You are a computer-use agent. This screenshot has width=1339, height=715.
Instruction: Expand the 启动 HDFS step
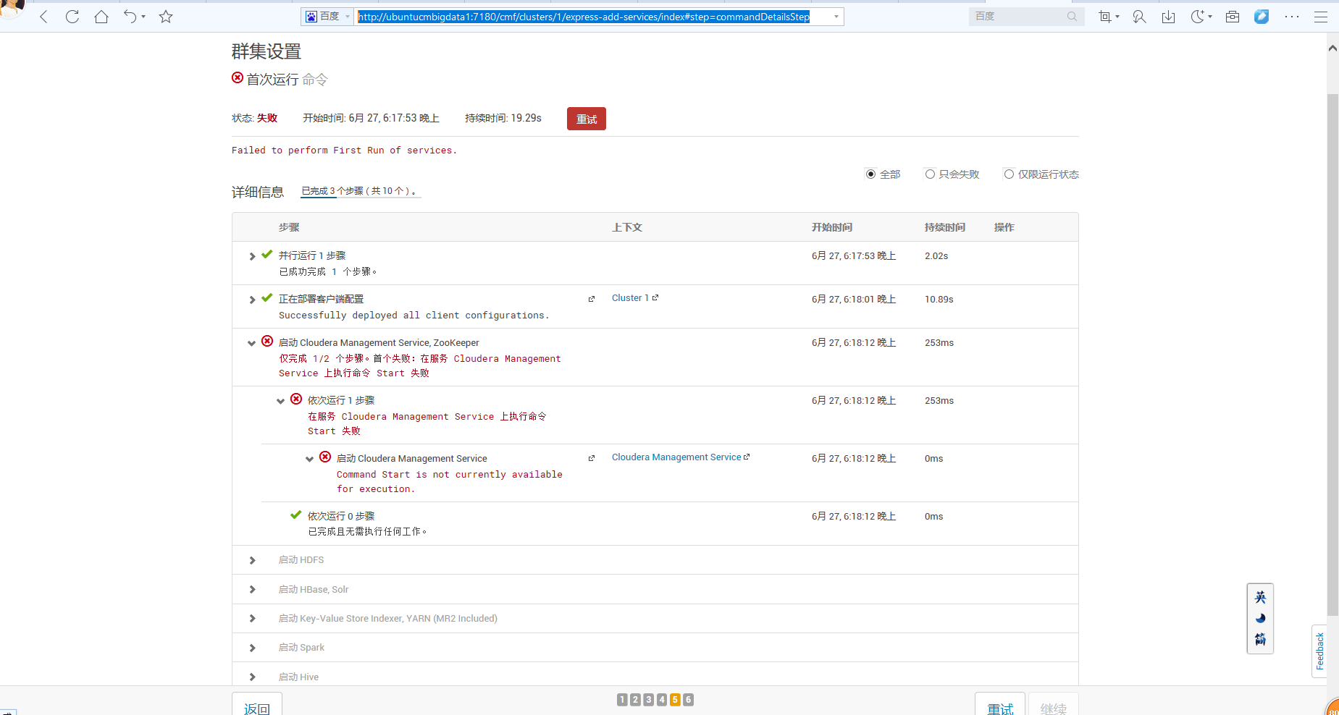coord(252,560)
